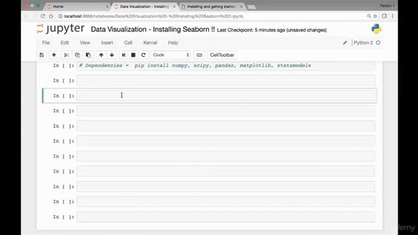418x235 pixels.
Task: Open the browser zoom search icon
Action: tap(369, 16)
